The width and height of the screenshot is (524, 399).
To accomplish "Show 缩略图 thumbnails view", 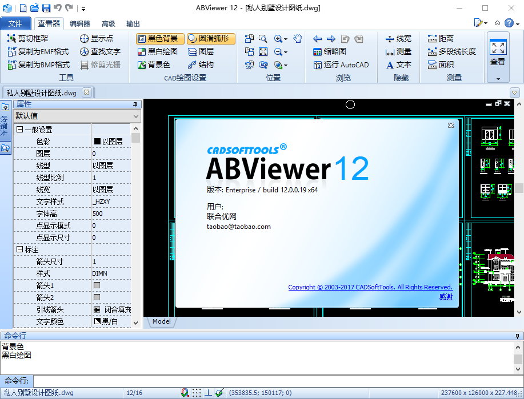I will [330, 51].
